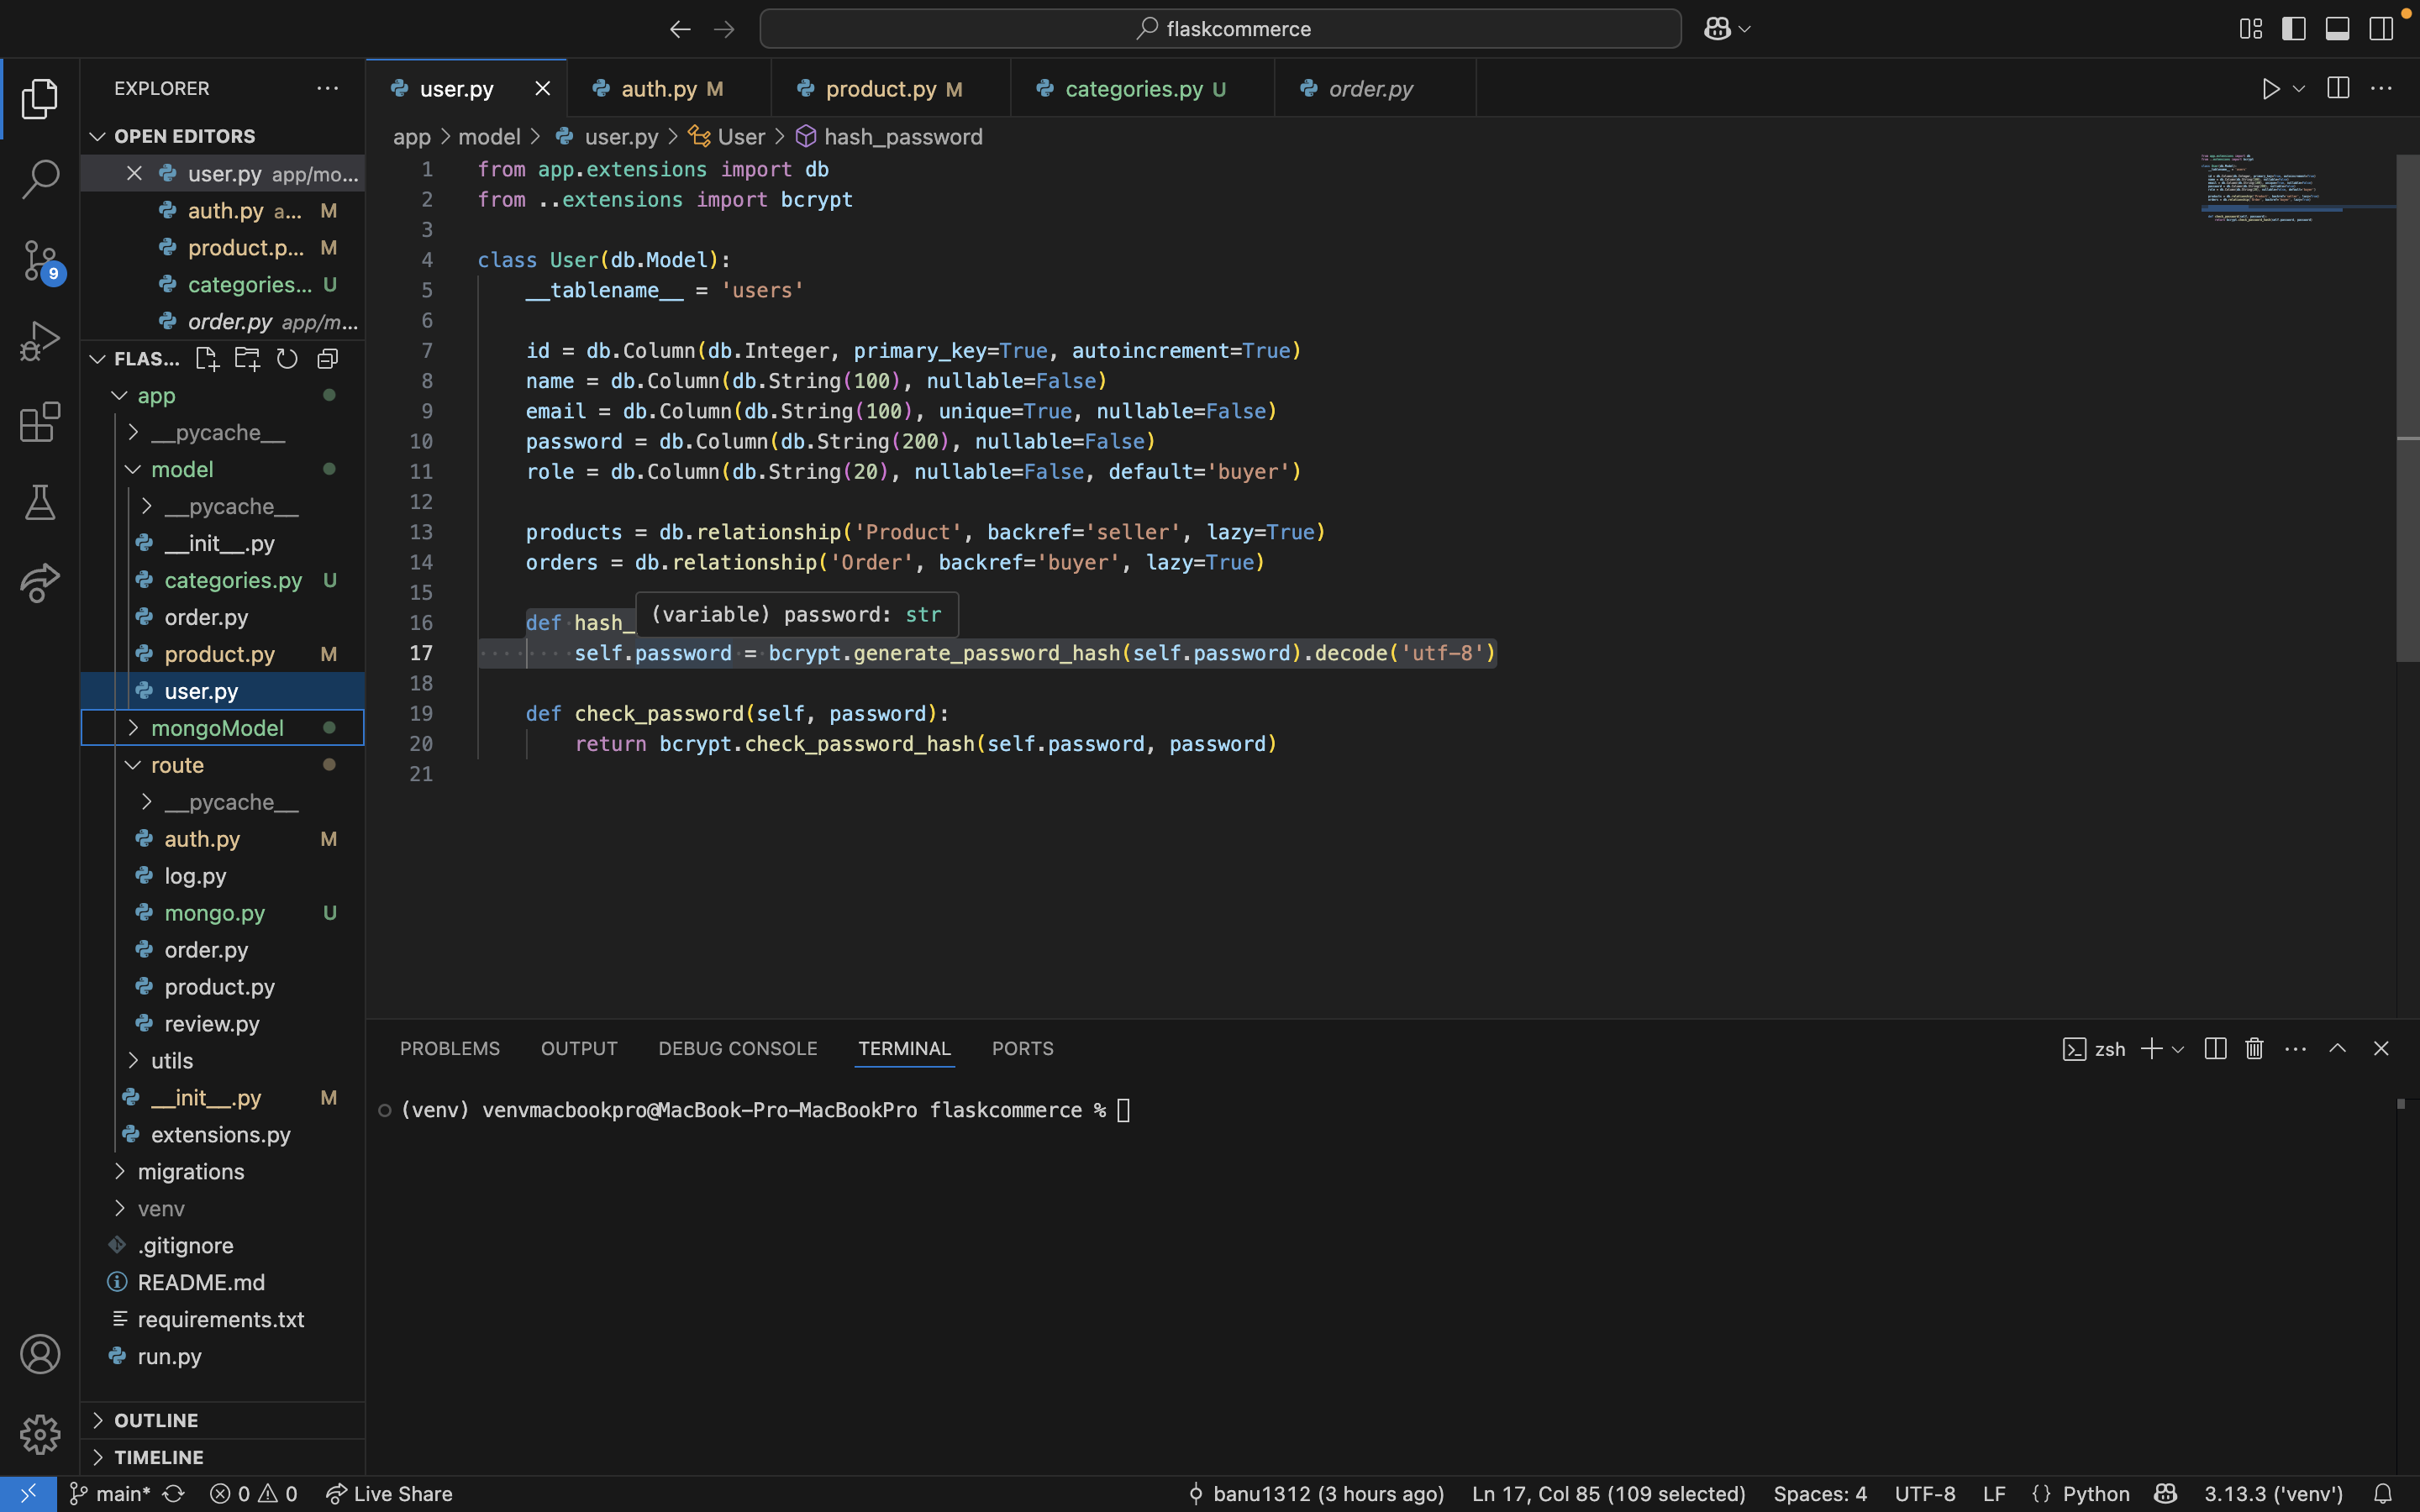This screenshot has height=1512, width=2420.
Task: Switch to order.py editor tab
Action: [x=1374, y=89]
